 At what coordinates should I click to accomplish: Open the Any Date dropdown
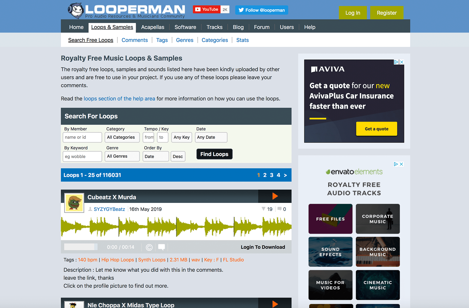(211, 137)
